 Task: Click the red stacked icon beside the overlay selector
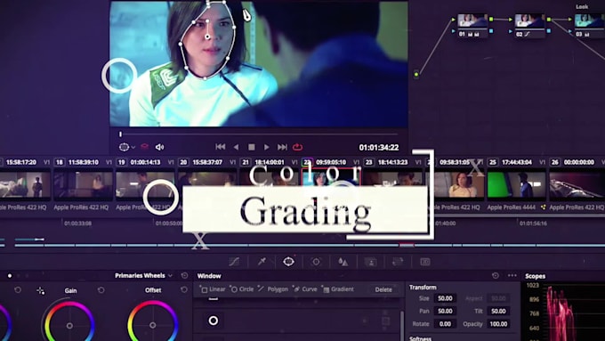tap(144, 147)
